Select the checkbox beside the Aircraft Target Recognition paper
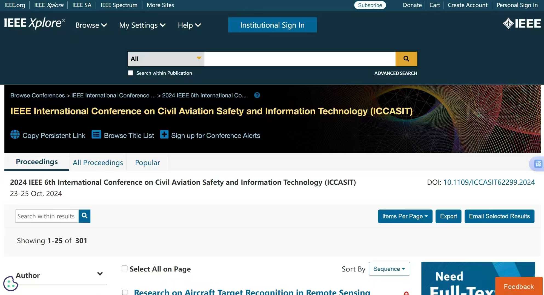The image size is (544, 295). 124,292
